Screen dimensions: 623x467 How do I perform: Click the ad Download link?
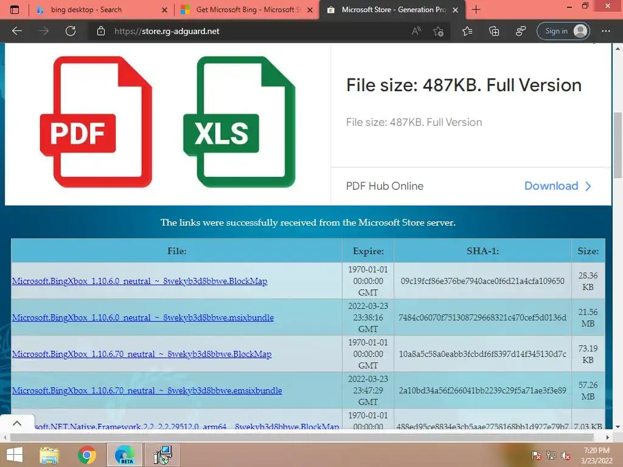point(558,186)
